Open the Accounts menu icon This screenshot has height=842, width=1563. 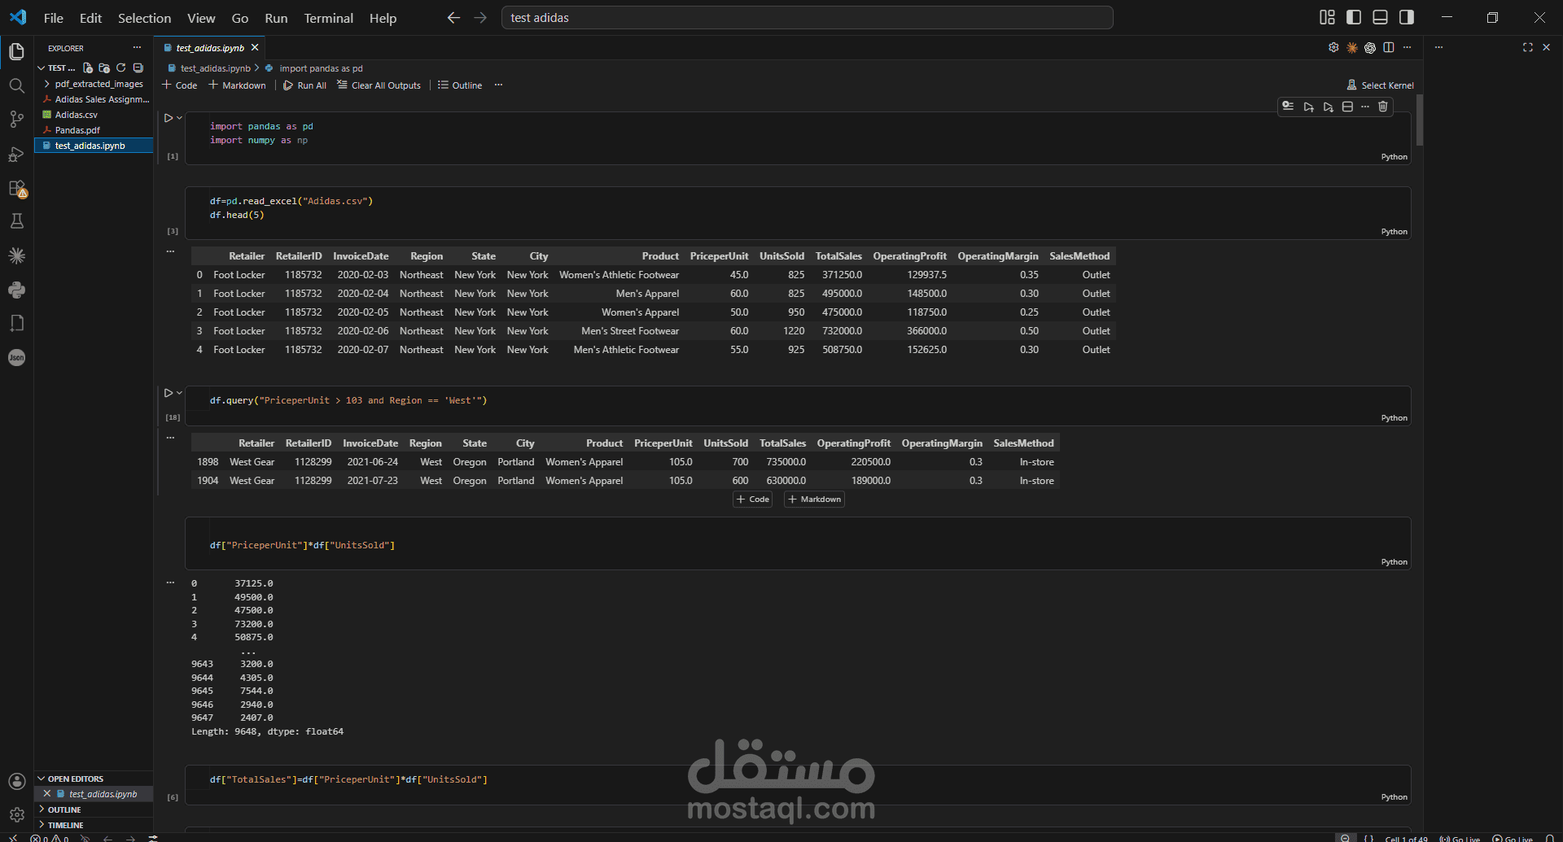click(x=16, y=781)
